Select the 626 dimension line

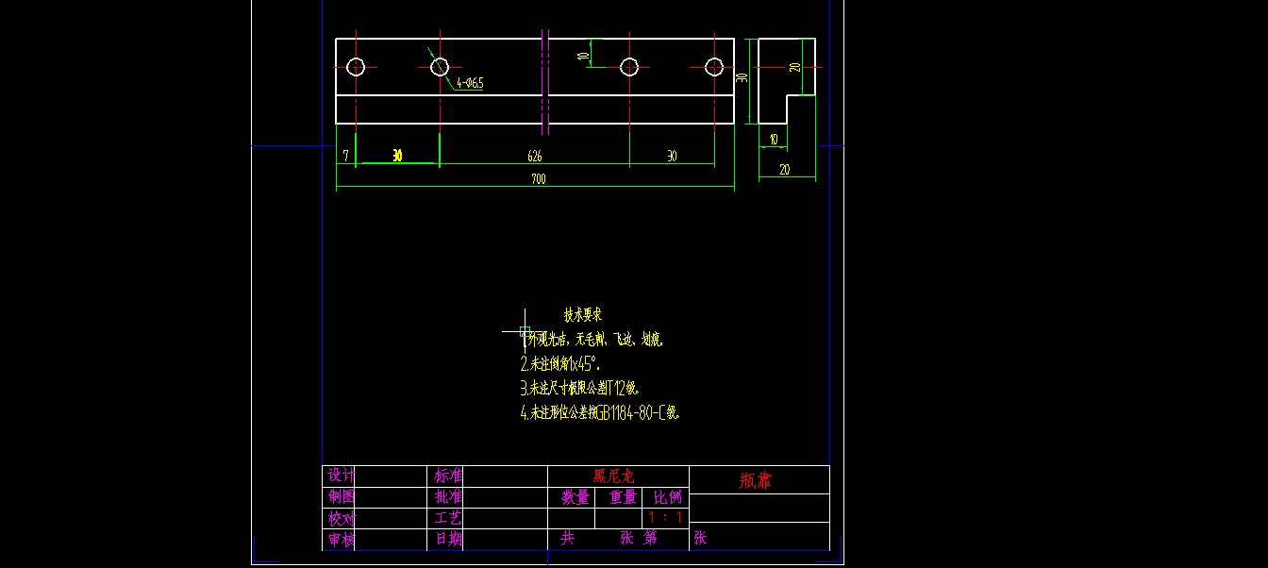(534, 157)
